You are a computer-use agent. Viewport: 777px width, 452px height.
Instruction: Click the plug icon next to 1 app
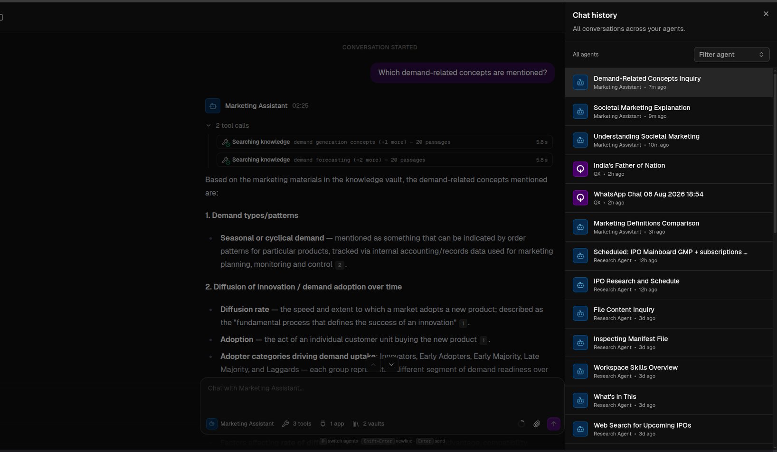click(323, 424)
